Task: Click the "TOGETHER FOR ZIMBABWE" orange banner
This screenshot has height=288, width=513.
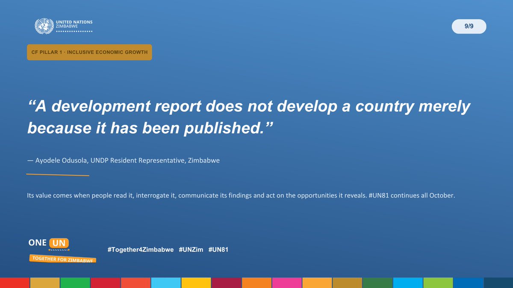Action: click(62, 258)
